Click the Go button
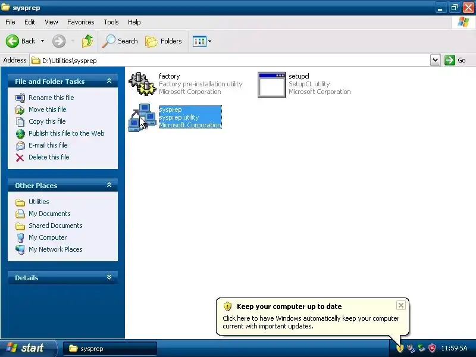 coord(455,60)
